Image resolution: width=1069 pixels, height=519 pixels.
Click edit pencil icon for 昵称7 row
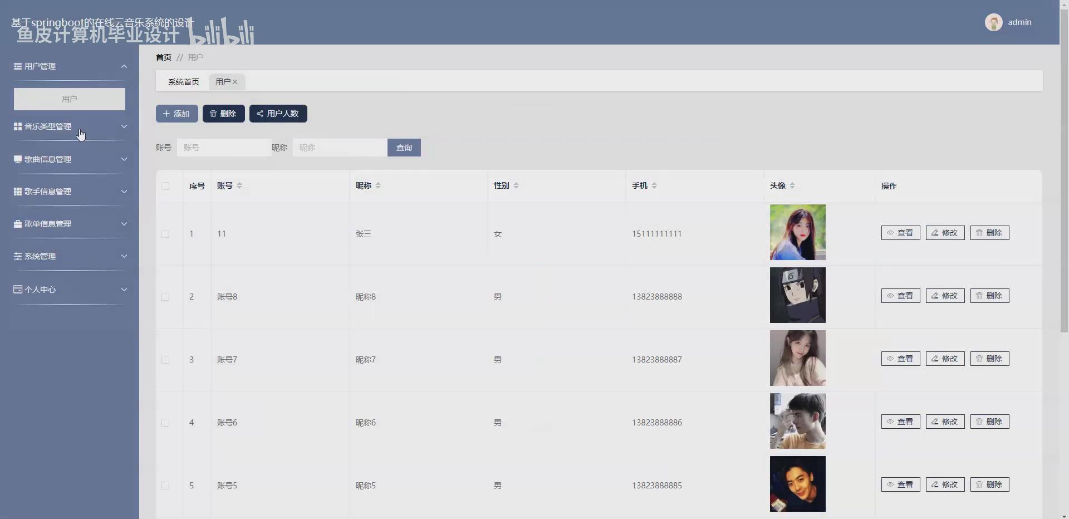point(935,359)
